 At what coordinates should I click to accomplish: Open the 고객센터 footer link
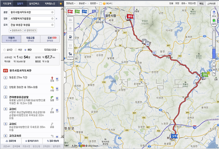coord(46,146)
